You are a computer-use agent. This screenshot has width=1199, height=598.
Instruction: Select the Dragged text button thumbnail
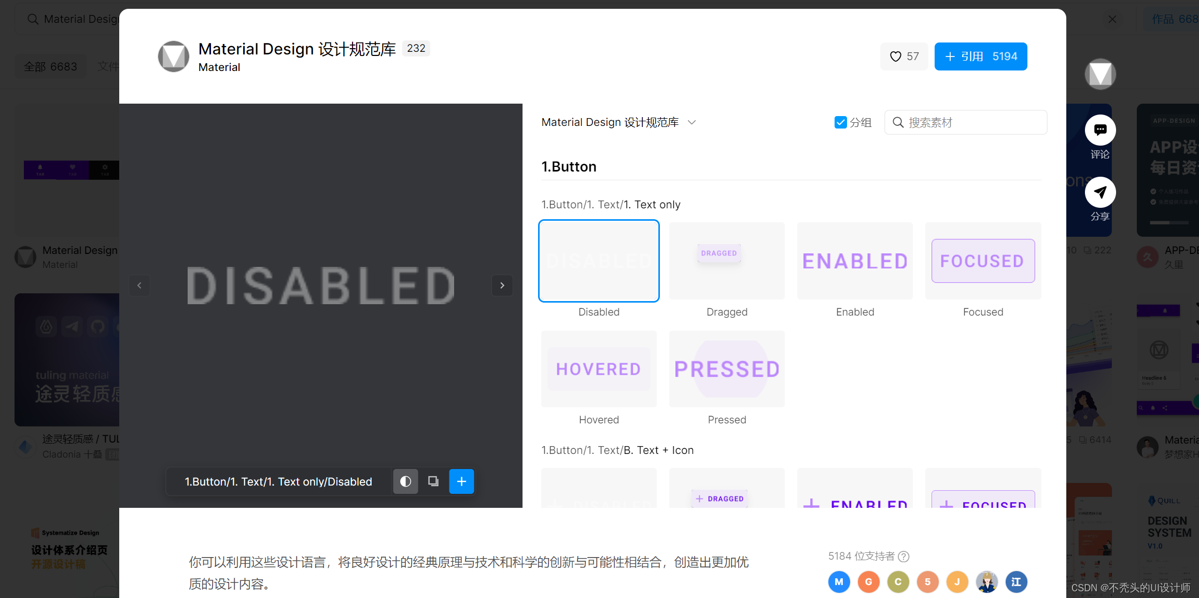click(x=727, y=261)
